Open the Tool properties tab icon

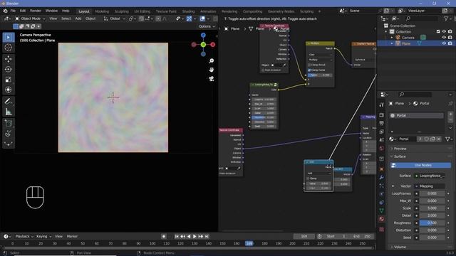click(x=382, y=105)
